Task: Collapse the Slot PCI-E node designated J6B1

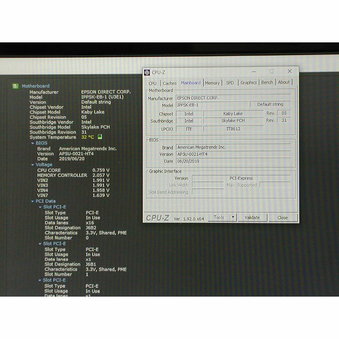Action: click(40, 244)
